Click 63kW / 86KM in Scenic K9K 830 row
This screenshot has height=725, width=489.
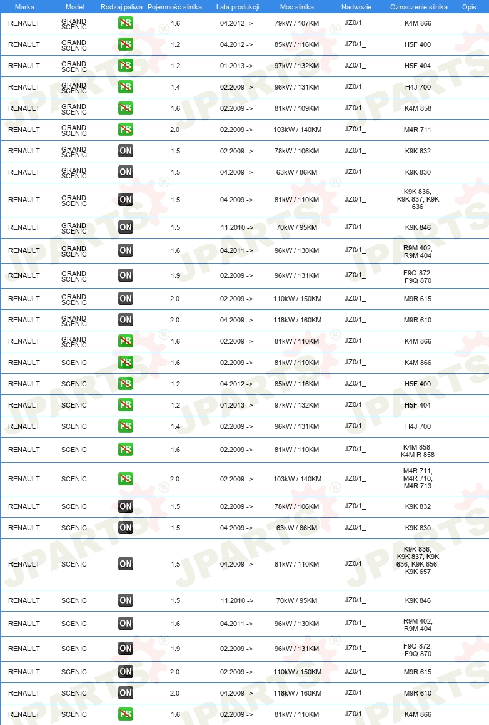[x=296, y=528]
